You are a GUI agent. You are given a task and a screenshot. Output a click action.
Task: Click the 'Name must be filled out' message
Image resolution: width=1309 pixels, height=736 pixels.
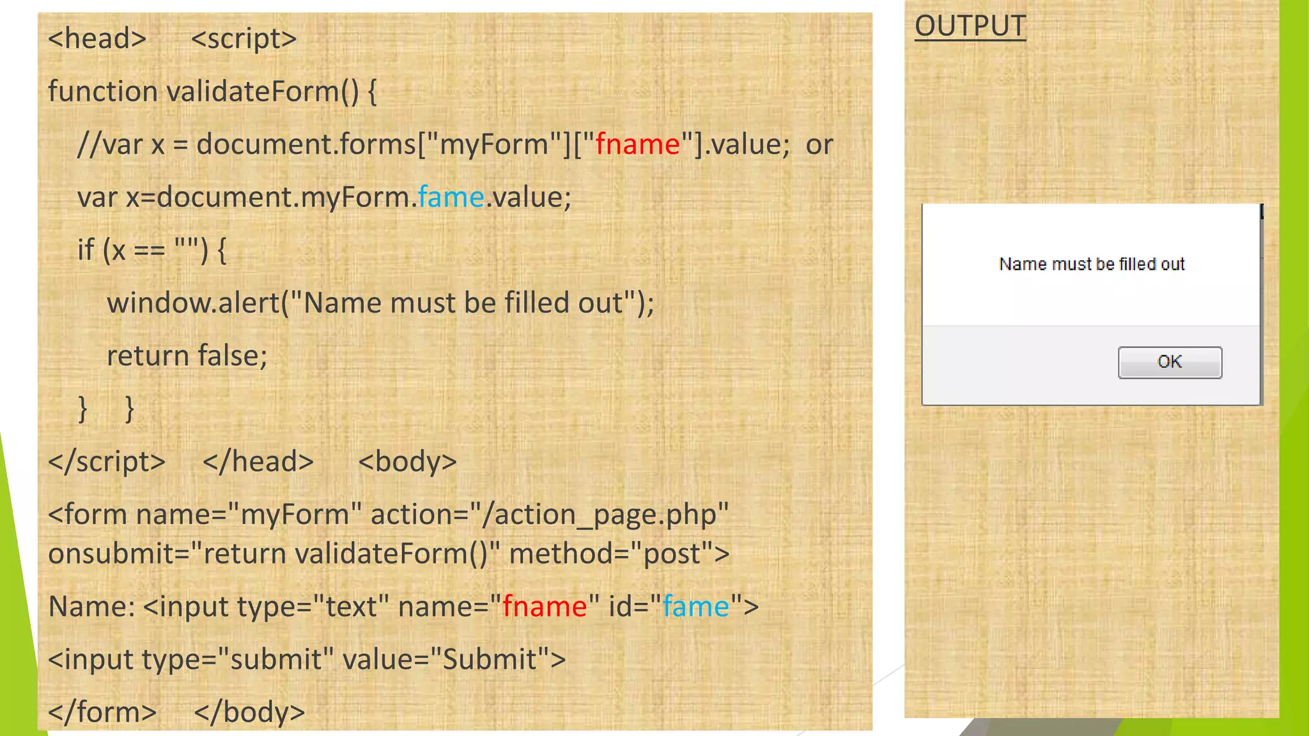[1092, 264]
